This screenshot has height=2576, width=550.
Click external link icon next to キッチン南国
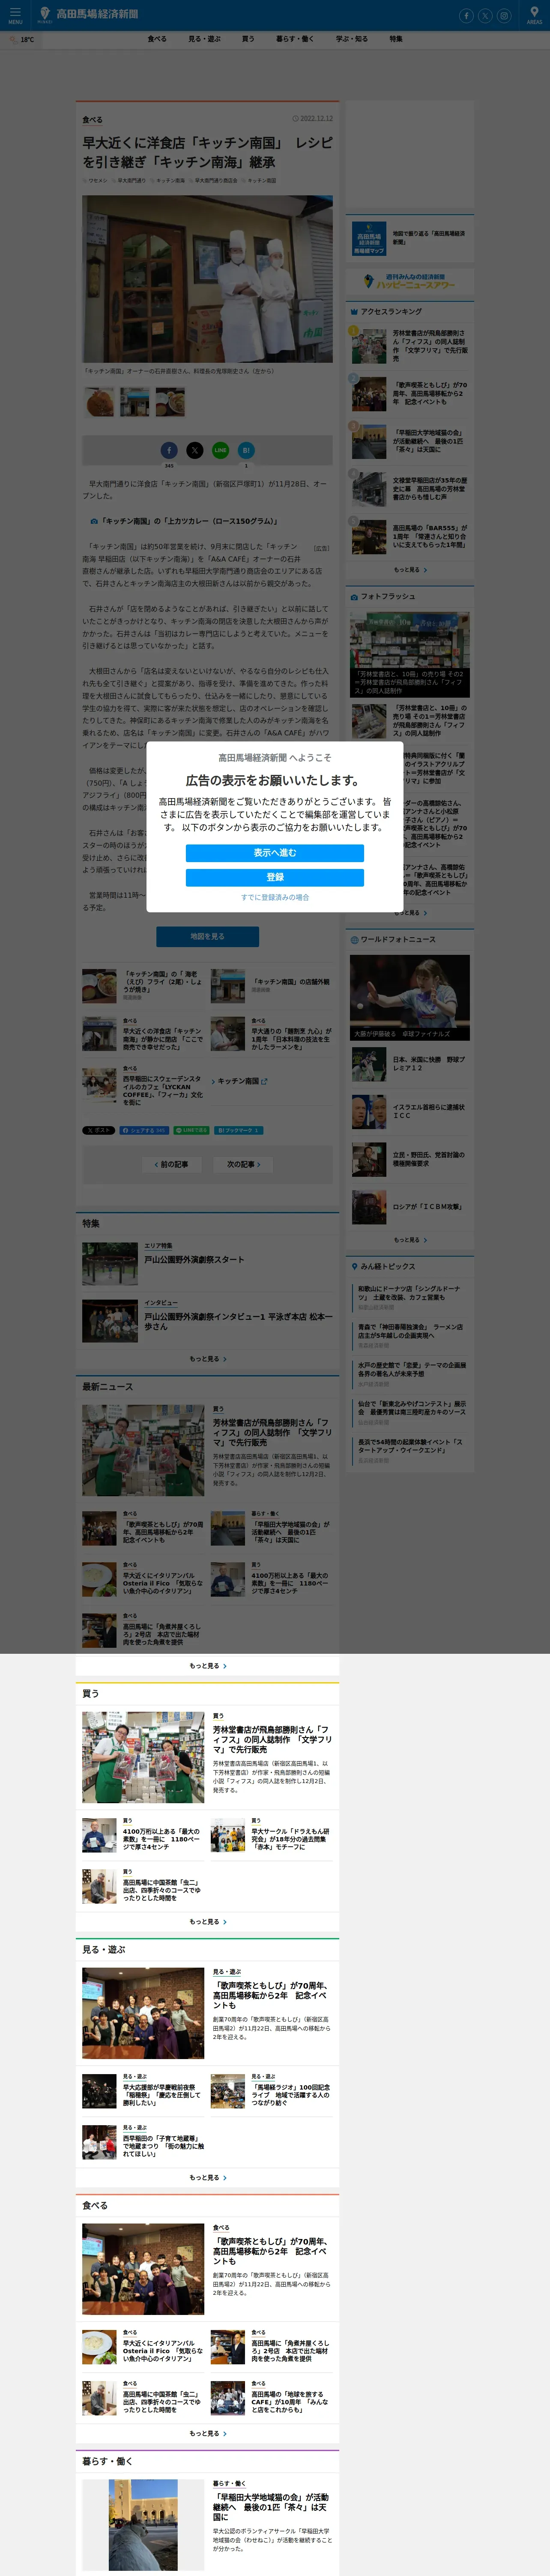point(265,1081)
